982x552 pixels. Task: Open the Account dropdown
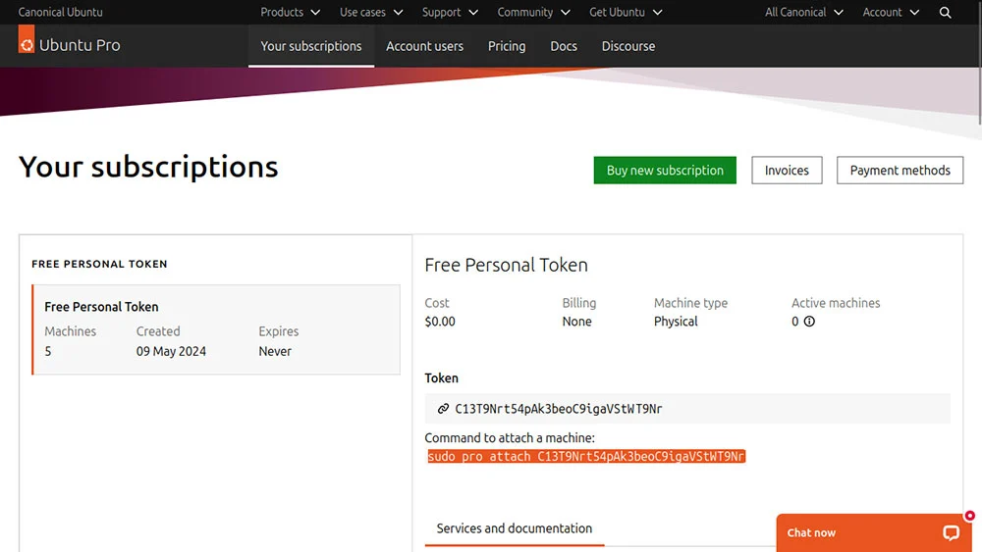coord(891,13)
